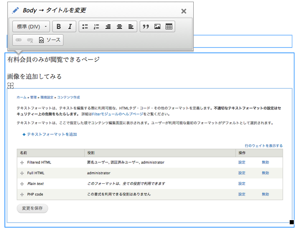Click 無効 for Filtered HTML
The width and height of the screenshot is (300, 235).
(265, 162)
